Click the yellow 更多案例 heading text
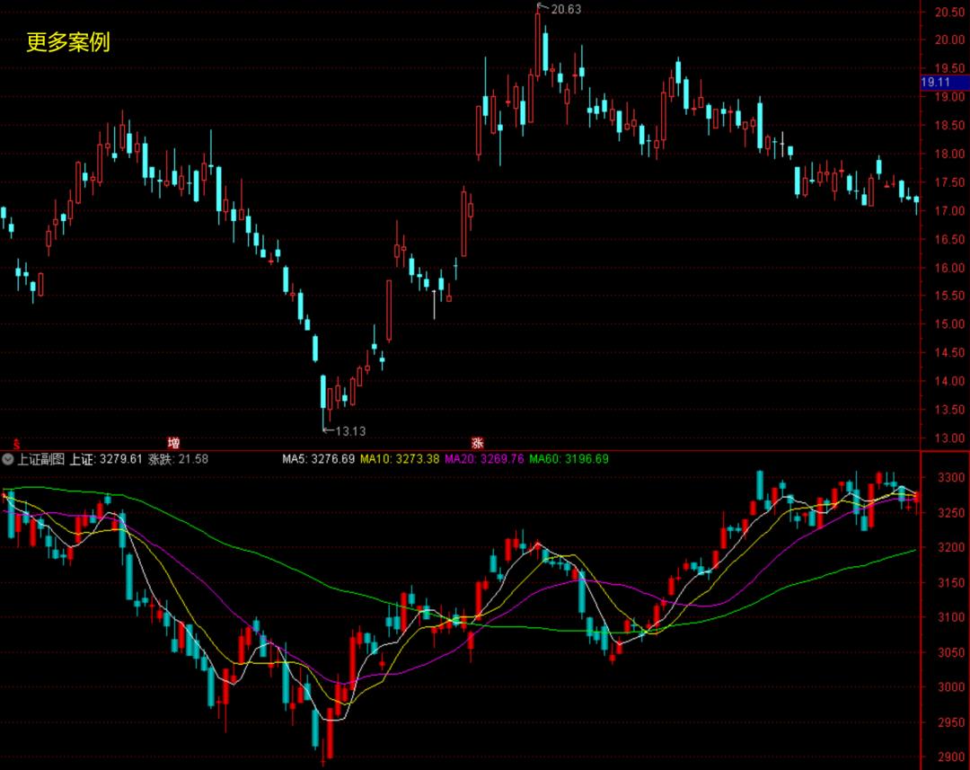Image resolution: width=970 pixels, height=770 pixels. [68, 42]
